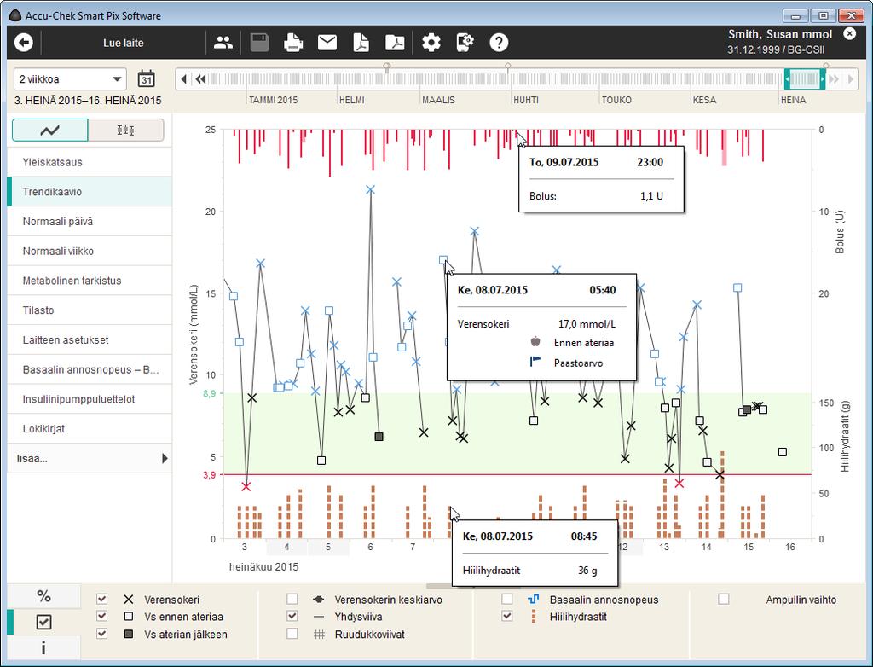Jump timeline forward with double arrow

(x=834, y=79)
